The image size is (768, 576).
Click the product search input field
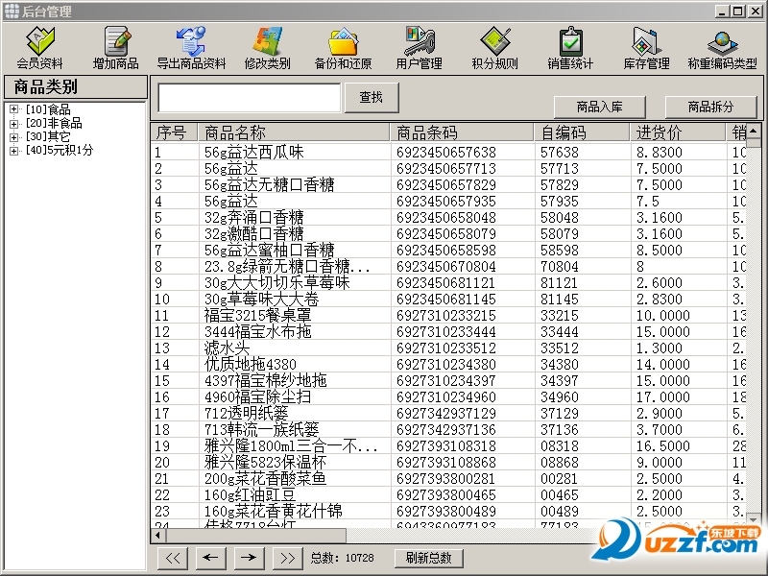[250, 98]
